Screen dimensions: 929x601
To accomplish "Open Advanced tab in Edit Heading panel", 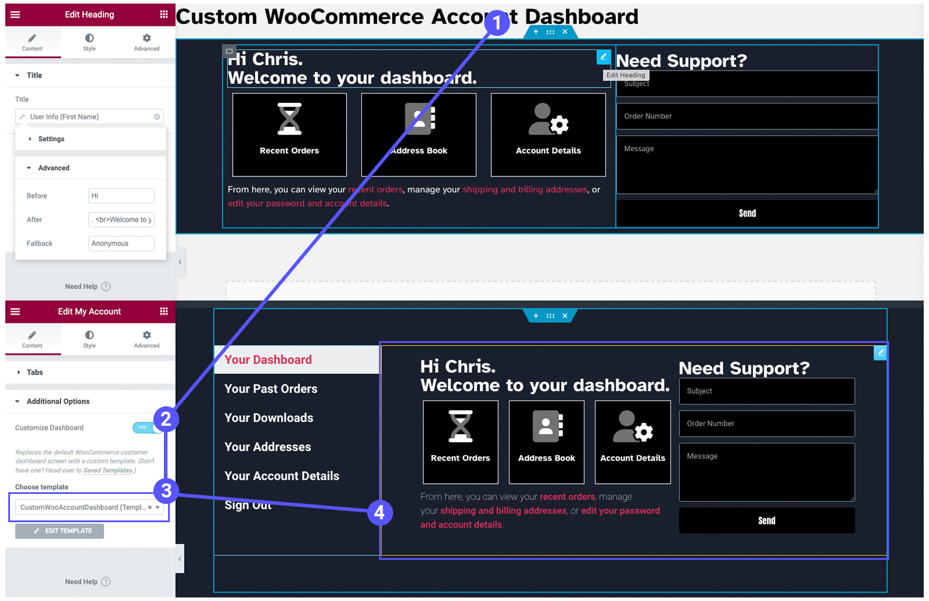I will pyautogui.click(x=146, y=42).
